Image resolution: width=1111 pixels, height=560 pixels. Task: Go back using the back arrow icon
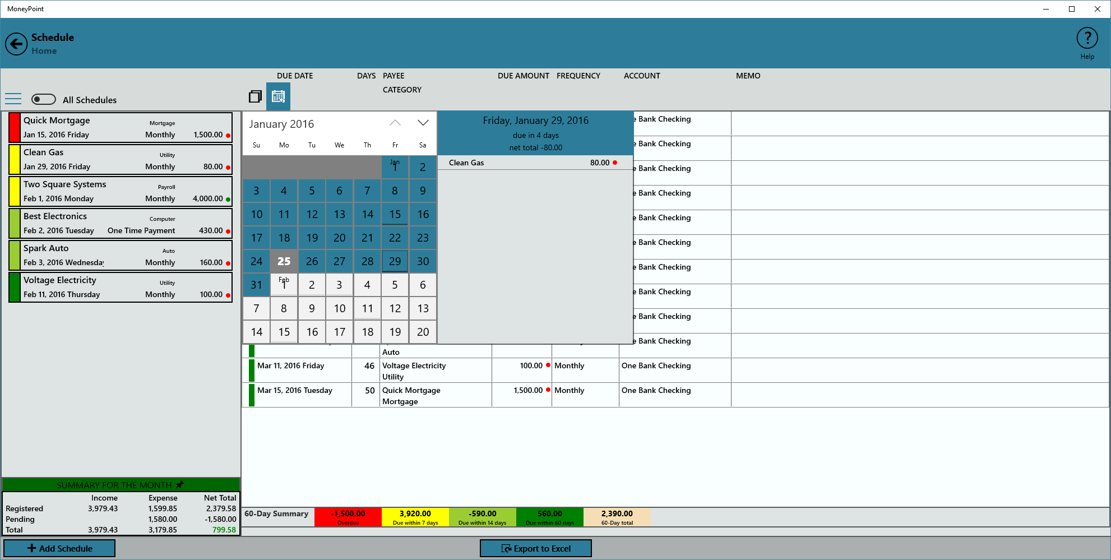coord(16,44)
